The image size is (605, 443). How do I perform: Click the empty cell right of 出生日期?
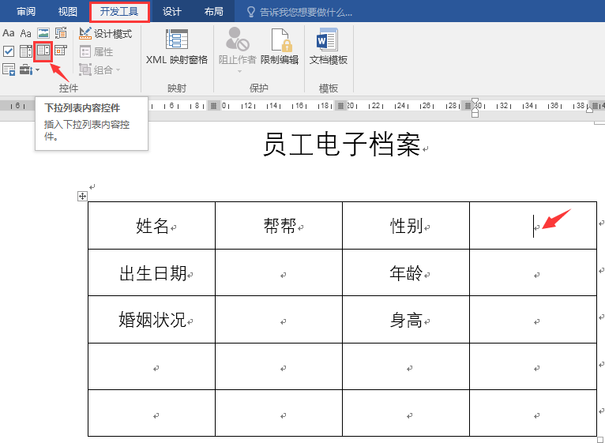279,272
